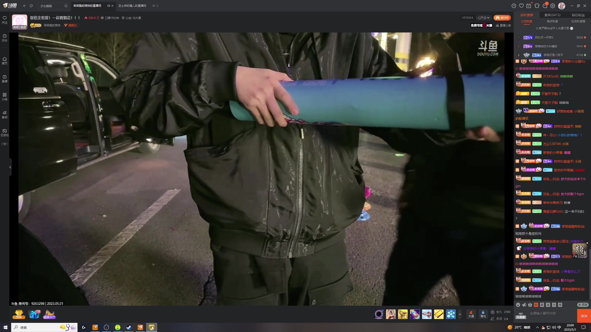This screenshot has height=332, width=591.
Task: Open the emoji picker in chat bar
Action: (x=518, y=305)
